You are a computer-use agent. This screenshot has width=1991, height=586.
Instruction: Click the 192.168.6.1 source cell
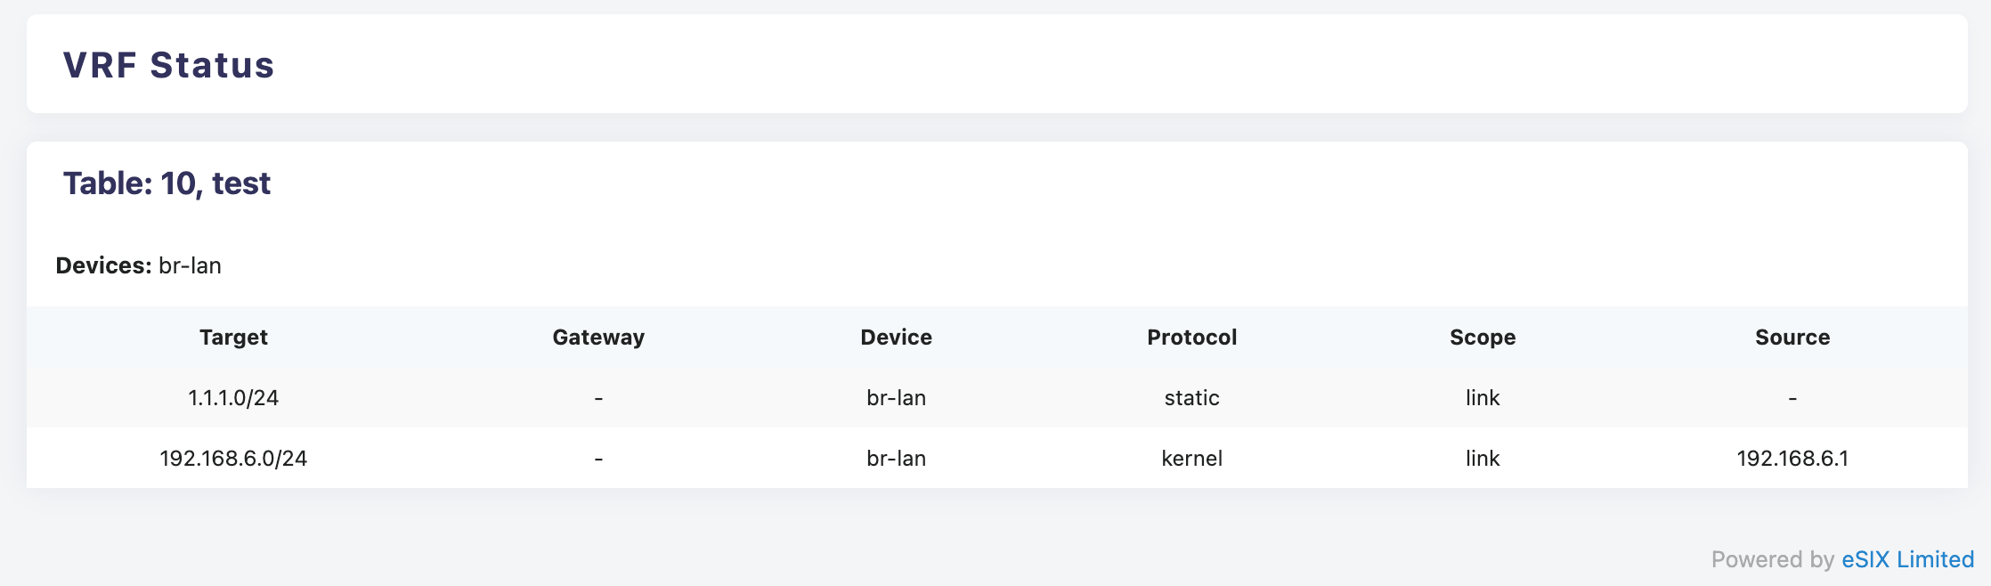click(x=1792, y=459)
